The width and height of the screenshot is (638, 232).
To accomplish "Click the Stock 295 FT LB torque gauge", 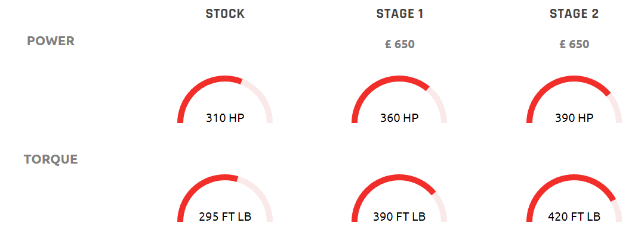I will [225, 198].
